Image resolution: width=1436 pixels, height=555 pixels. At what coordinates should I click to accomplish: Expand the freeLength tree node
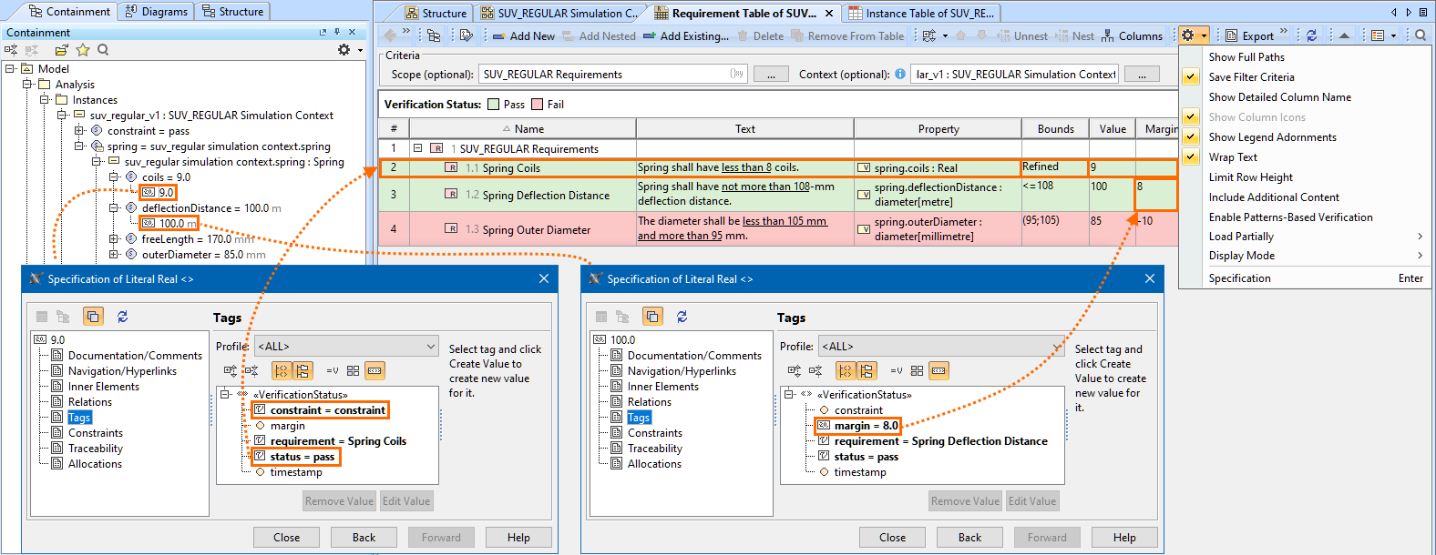click(x=114, y=239)
